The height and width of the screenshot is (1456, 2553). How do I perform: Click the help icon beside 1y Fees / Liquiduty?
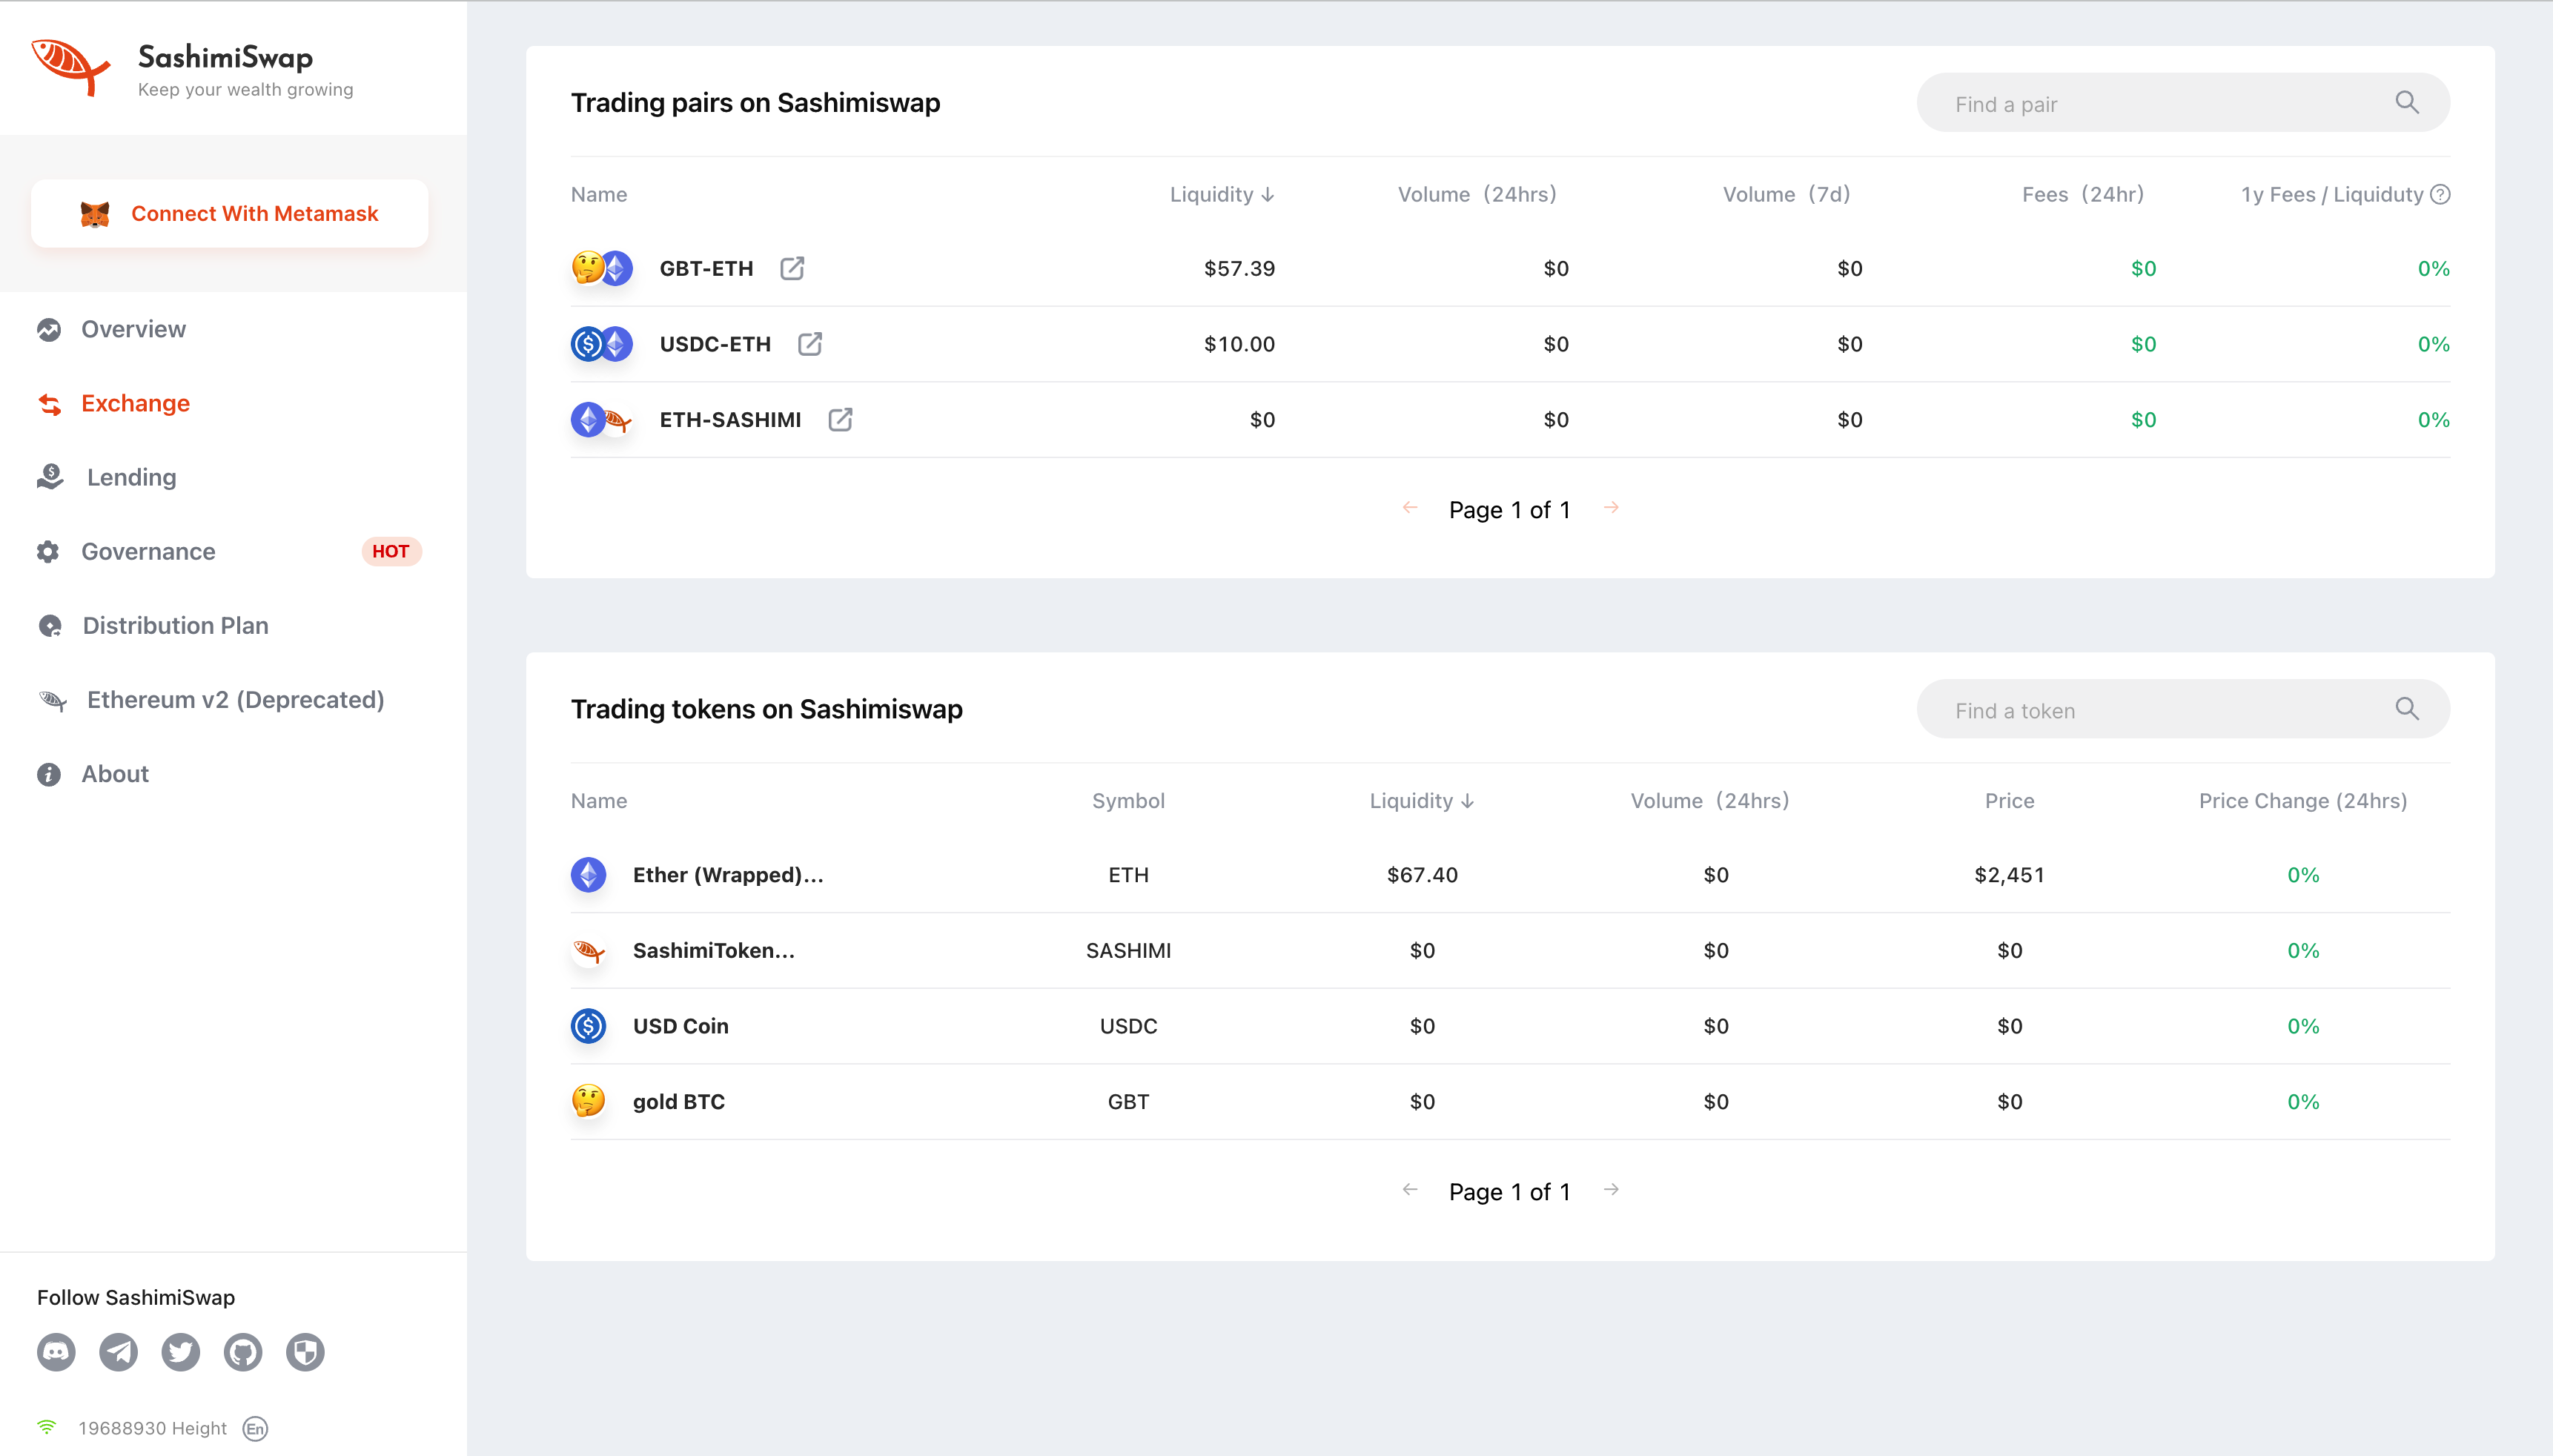[x=2440, y=194]
